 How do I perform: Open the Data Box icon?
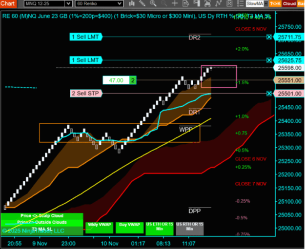185,3
